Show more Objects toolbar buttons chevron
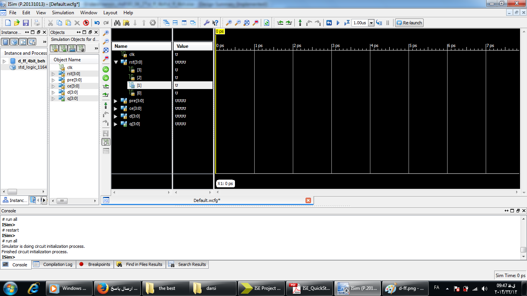 (96, 48)
